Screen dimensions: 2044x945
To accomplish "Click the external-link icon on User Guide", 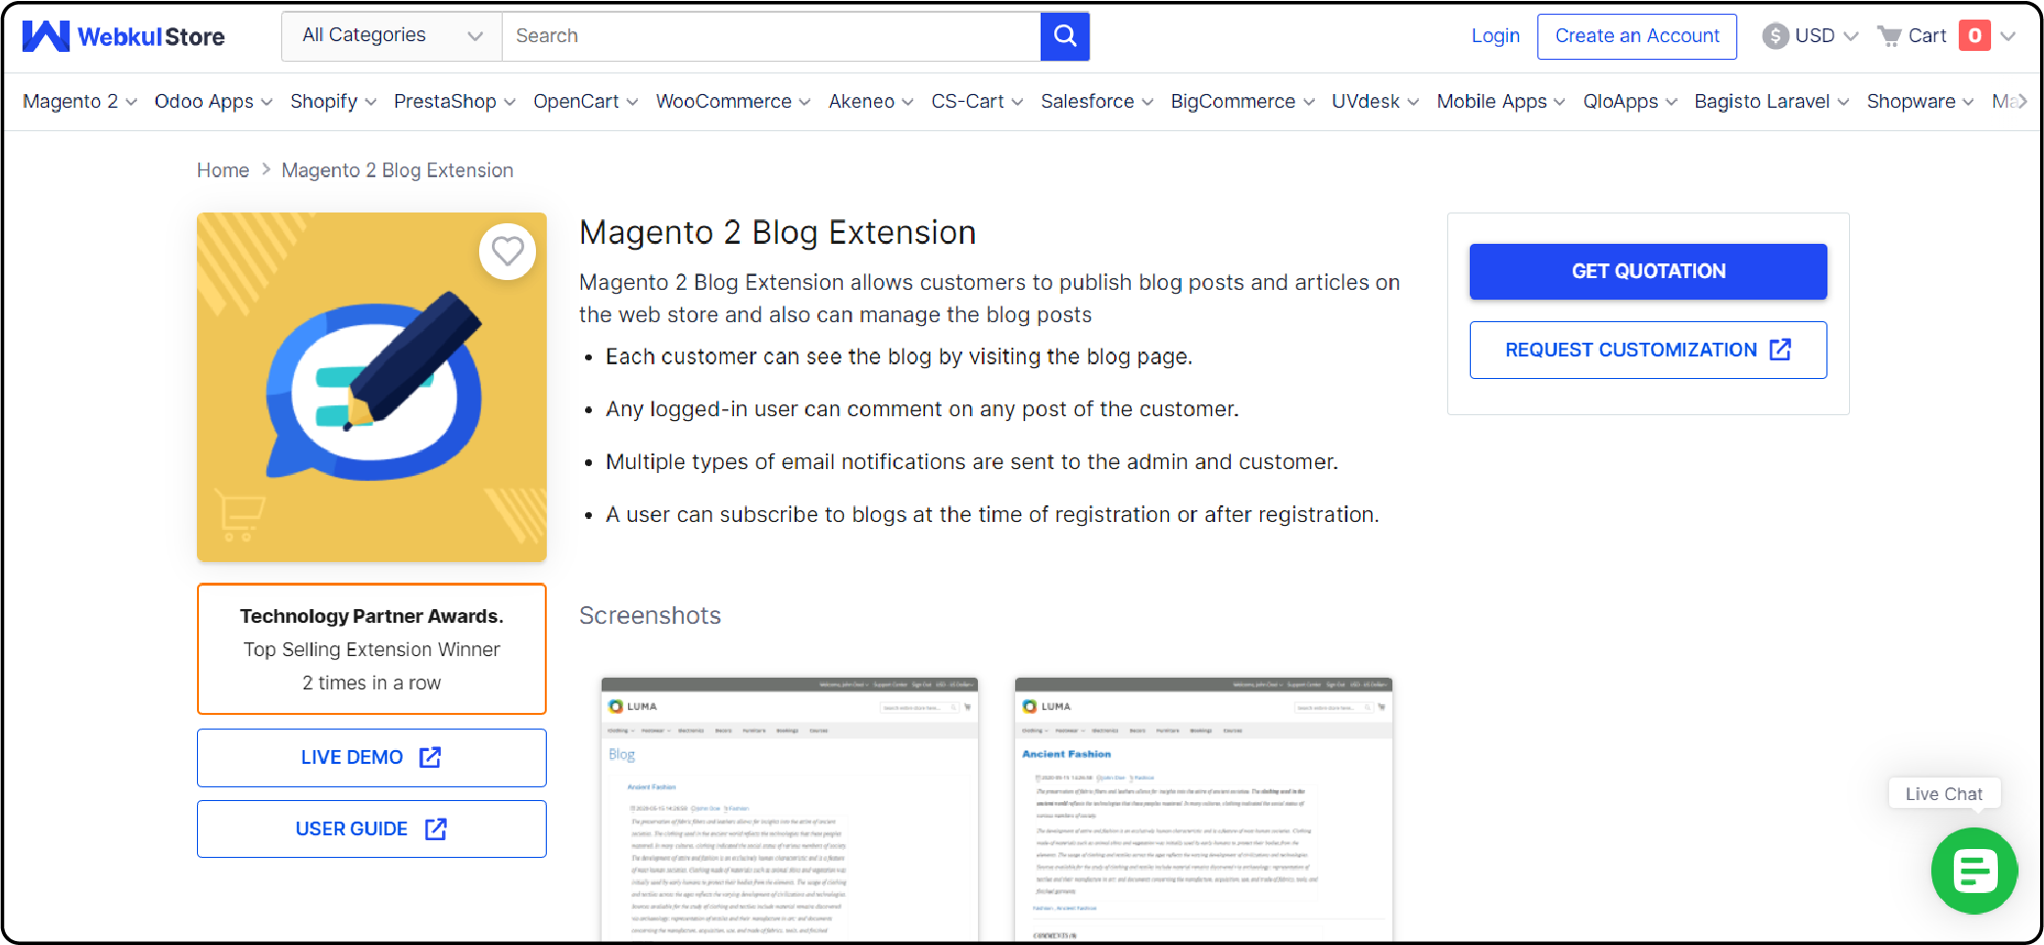I will pos(436,828).
